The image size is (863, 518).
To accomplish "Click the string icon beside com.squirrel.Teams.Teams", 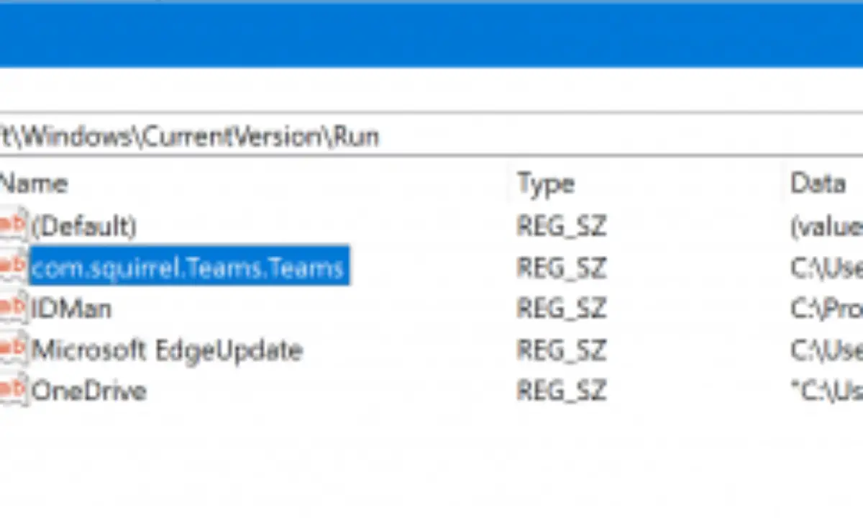I will click(13, 268).
